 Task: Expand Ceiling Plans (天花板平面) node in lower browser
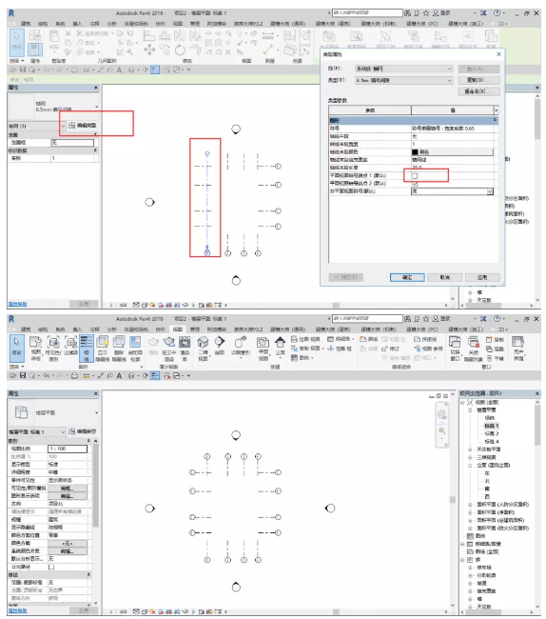(470, 449)
